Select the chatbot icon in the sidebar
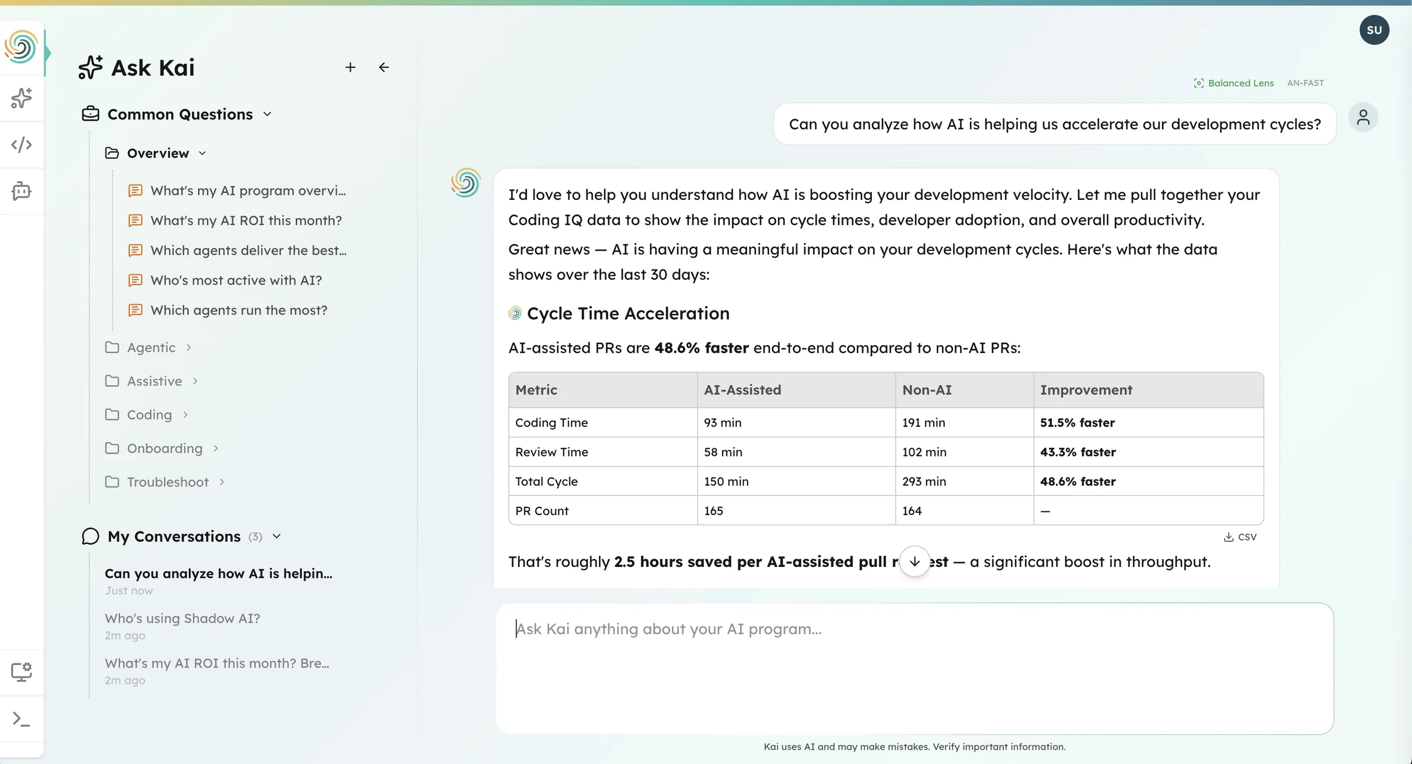 point(21,191)
